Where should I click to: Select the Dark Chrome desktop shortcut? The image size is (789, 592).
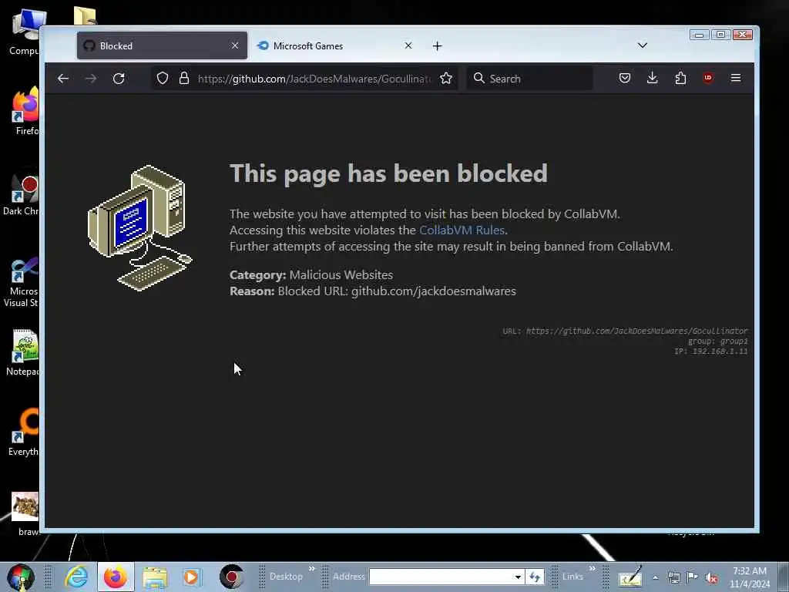pyautogui.click(x=21, y=193)
